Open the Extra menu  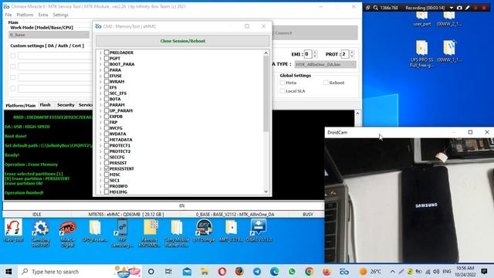[x=43, y=15]
